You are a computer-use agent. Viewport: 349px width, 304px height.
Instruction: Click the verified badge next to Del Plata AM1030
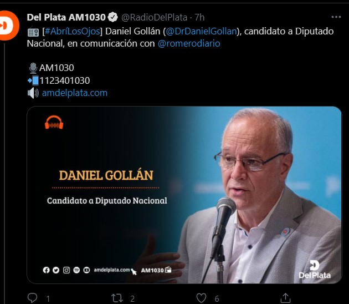(x=113, y=17)
